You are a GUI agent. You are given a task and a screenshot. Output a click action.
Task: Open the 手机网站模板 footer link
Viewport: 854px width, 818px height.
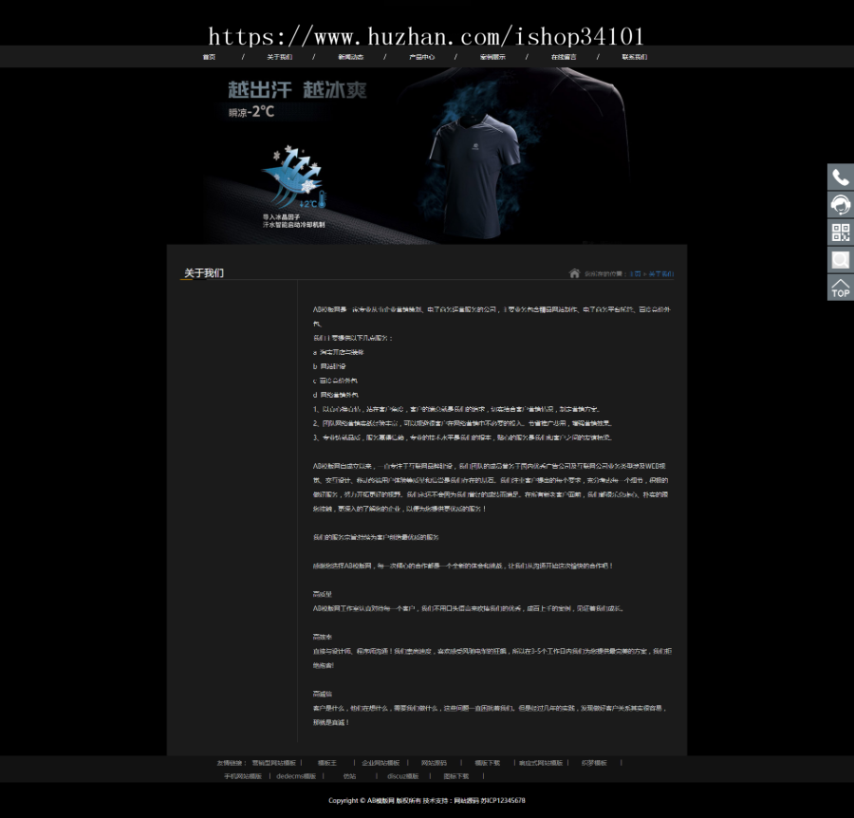243,776
